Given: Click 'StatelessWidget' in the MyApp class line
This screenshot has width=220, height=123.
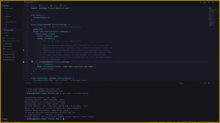Looking at the screenshot, I should pos(59,25).
